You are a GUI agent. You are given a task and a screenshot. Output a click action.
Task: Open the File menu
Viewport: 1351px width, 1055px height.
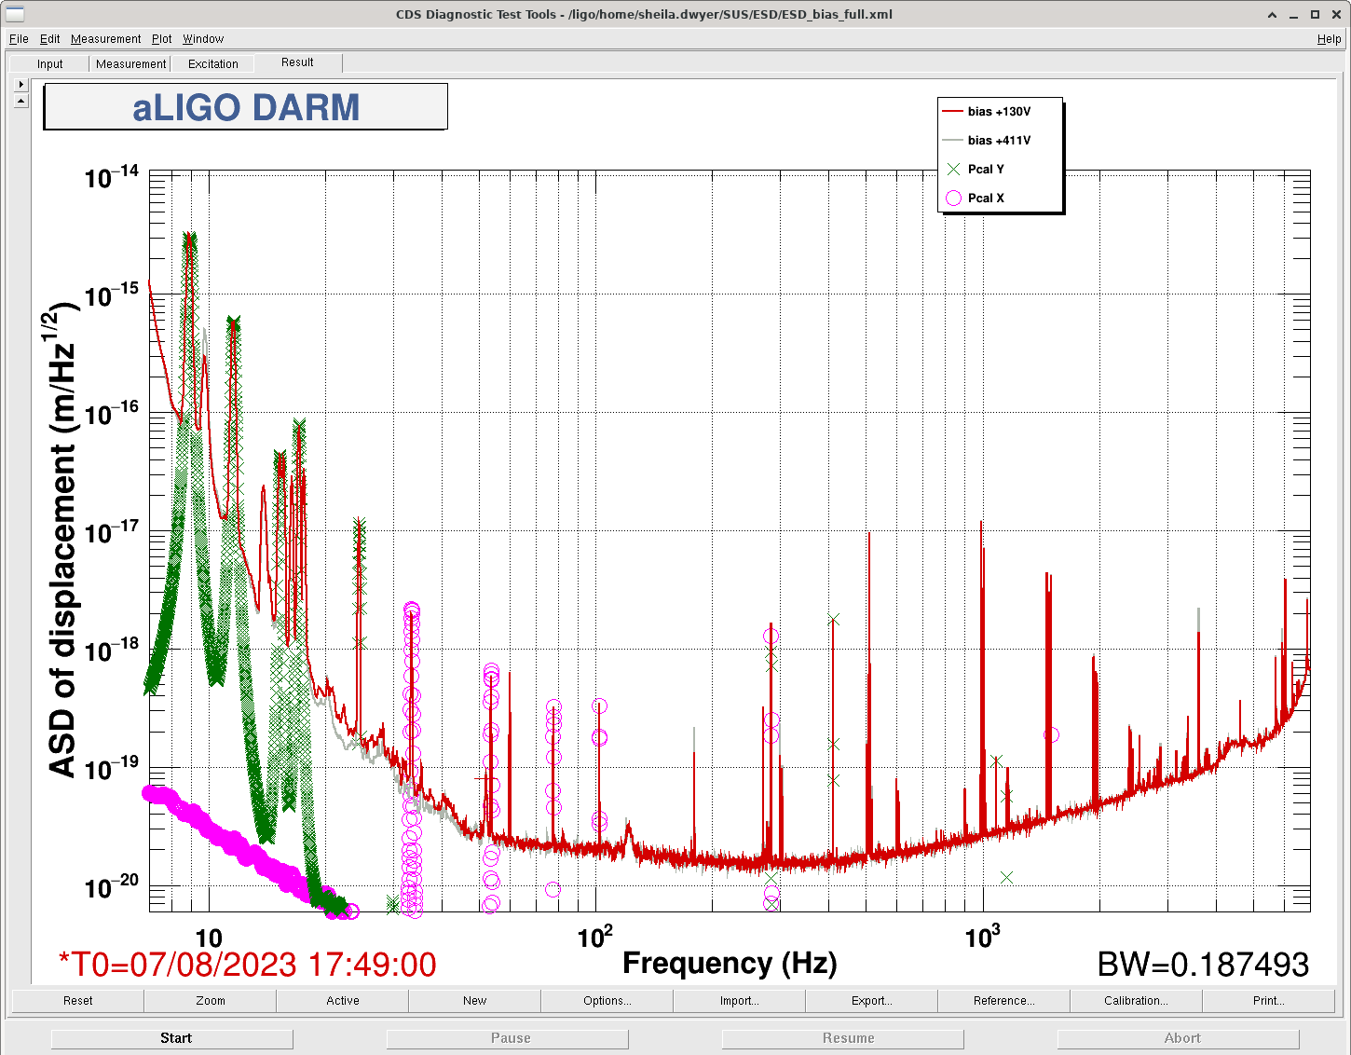click(x=19, y=39)
